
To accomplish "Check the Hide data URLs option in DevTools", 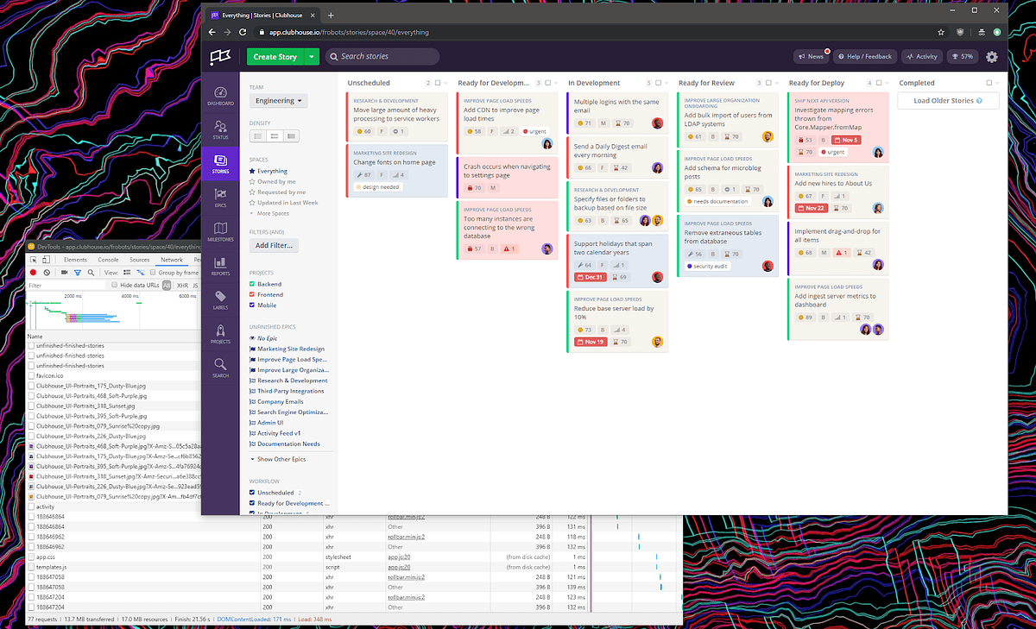I will [114, 284].
